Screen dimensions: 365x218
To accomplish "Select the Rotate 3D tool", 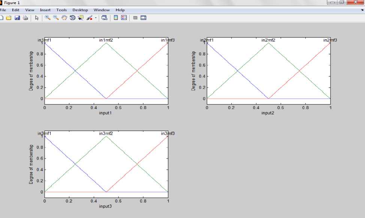I will (x=72, y=18).
